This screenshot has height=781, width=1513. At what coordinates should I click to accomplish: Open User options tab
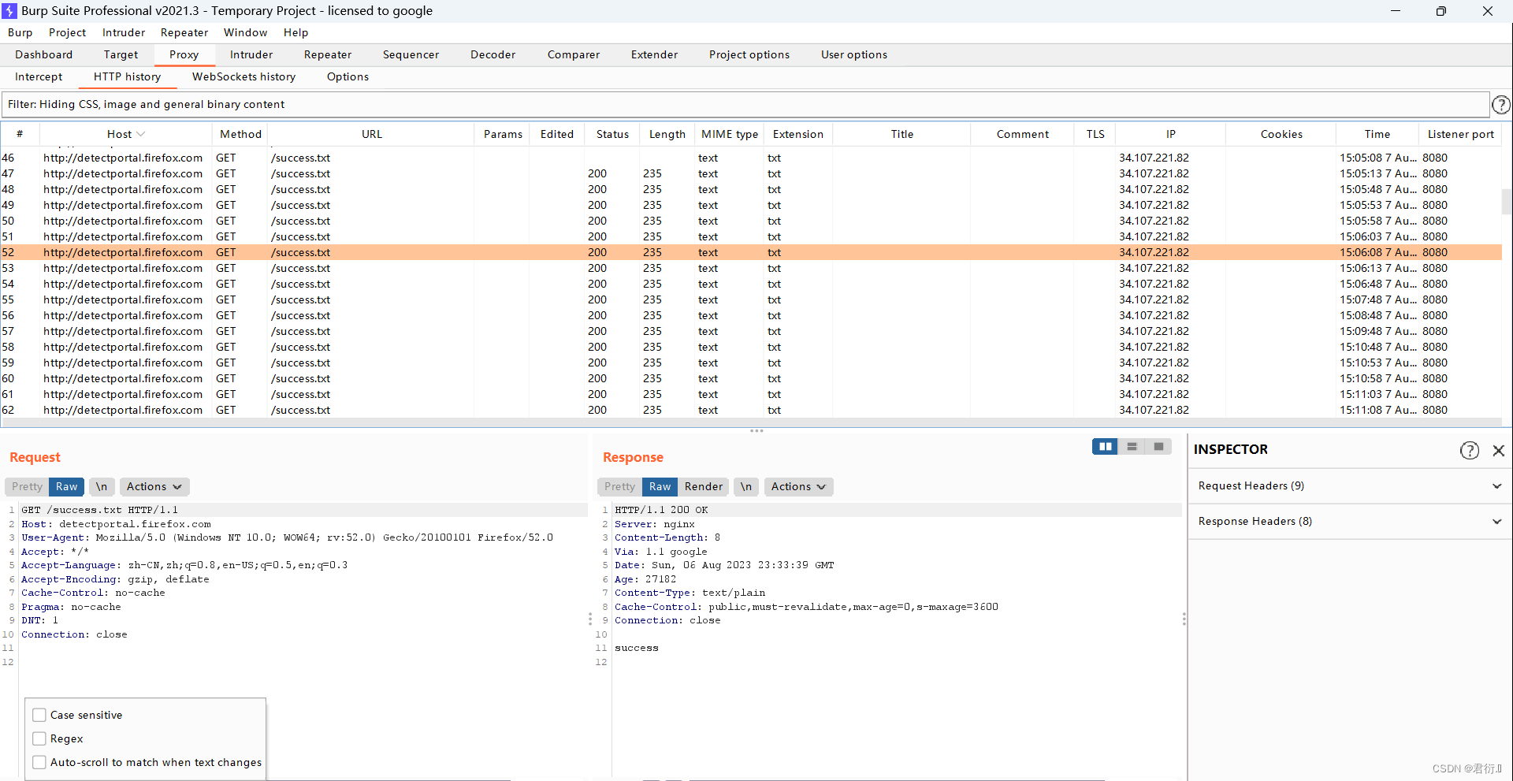854,54
